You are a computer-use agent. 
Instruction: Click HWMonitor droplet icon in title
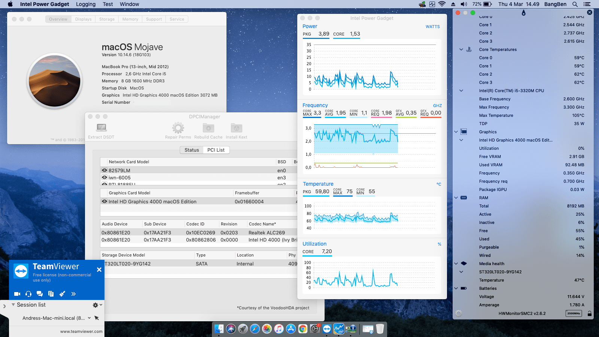[x=523, y=13]
